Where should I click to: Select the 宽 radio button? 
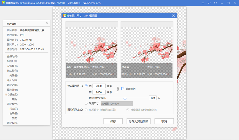tap(86, 86)
